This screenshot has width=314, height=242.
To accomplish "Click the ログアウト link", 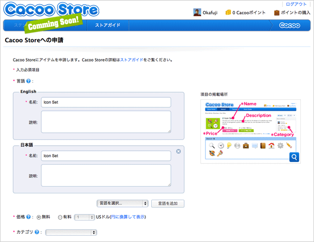I will pos(296,4).
